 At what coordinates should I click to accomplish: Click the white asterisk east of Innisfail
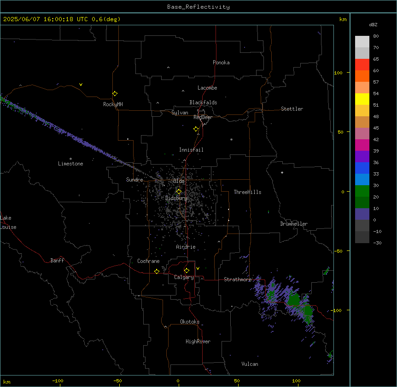tap(231, 139)
